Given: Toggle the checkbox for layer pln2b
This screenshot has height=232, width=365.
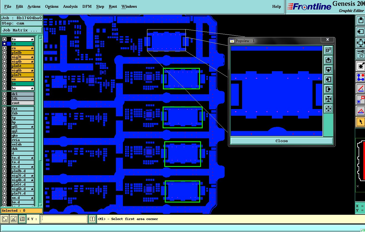Looking at the screenshot, I should click(x=4, y=53).
